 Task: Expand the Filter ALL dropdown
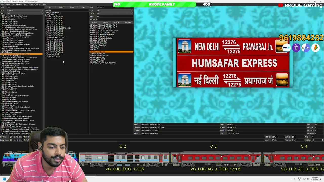[x=25, y=13]
